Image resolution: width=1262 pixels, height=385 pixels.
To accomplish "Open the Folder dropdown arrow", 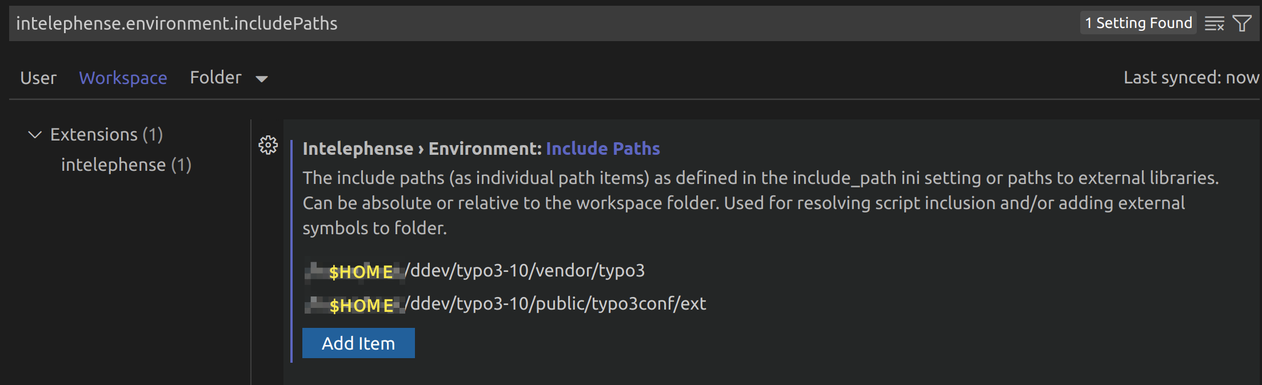I will coord(262,79).
